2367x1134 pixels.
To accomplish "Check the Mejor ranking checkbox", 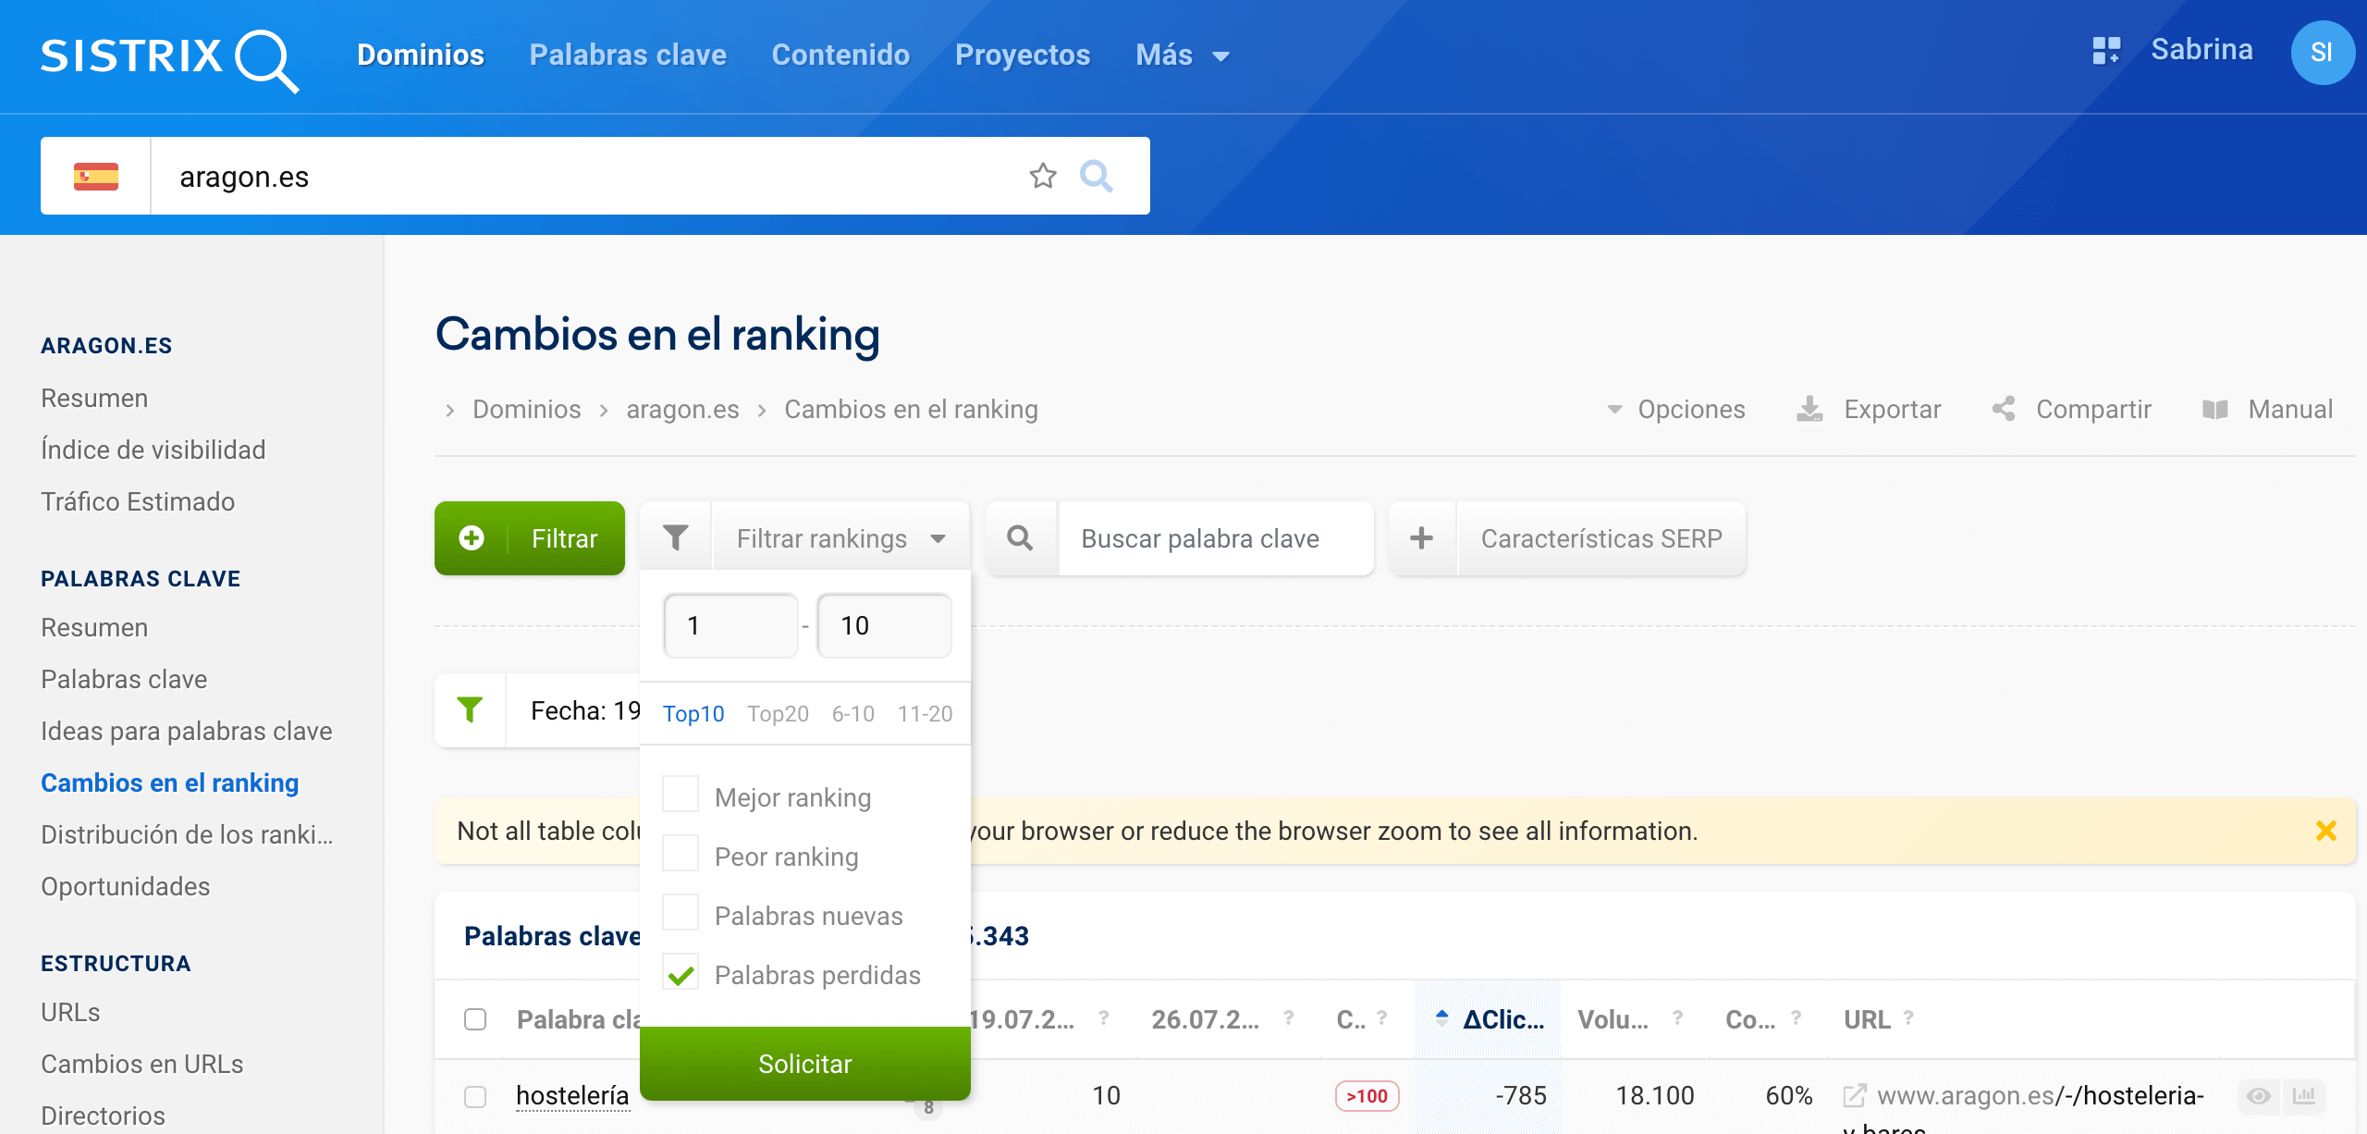I will point(681,795).
